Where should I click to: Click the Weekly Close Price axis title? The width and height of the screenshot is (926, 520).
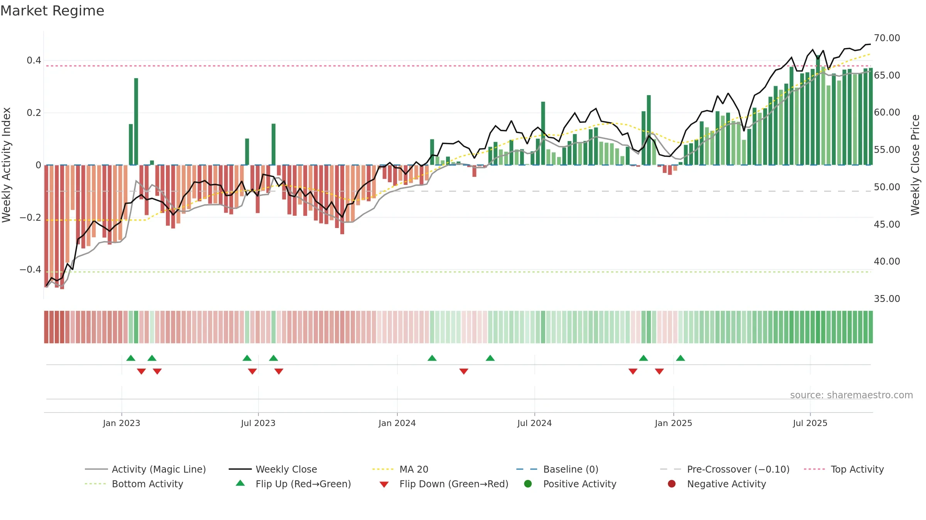(x=916, y=165)
